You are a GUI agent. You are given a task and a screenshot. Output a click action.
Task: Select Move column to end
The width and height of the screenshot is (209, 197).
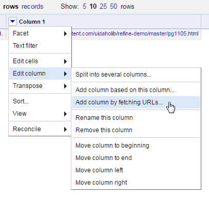(136, 158)
